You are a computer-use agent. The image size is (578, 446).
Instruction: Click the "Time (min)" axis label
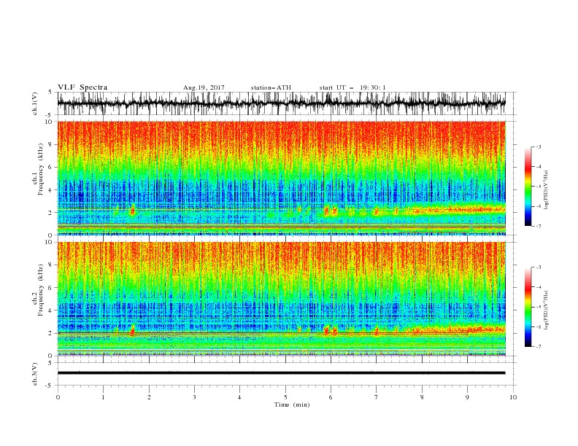coord(292,404)
